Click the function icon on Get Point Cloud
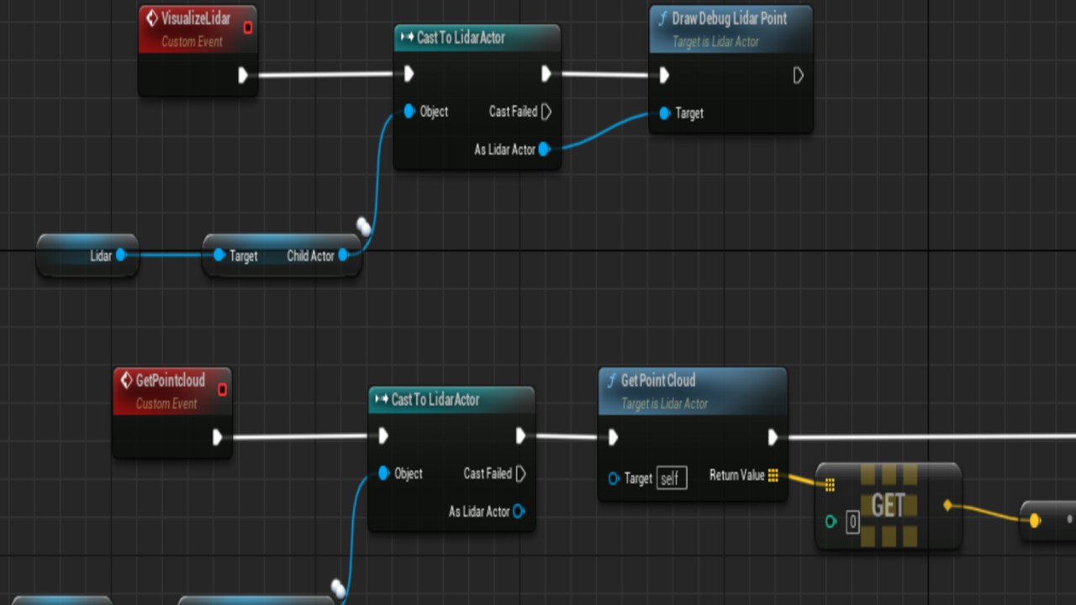Image resolution: width=1076 pixels, height=605 pixels. [611, 381]
